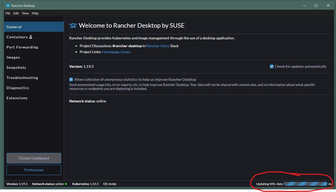The image size is (336, 192).
Task: Click the experimental flask icon beside Containers
Action: coord(31,37)
